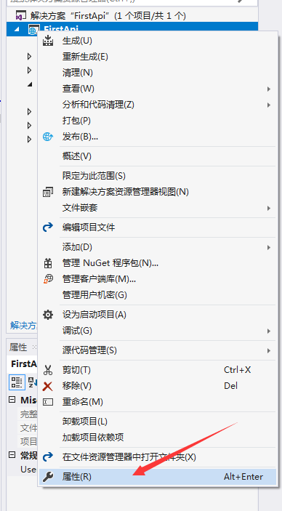
Task: Open the 调试(G) submenu
Action: point(158,331)
